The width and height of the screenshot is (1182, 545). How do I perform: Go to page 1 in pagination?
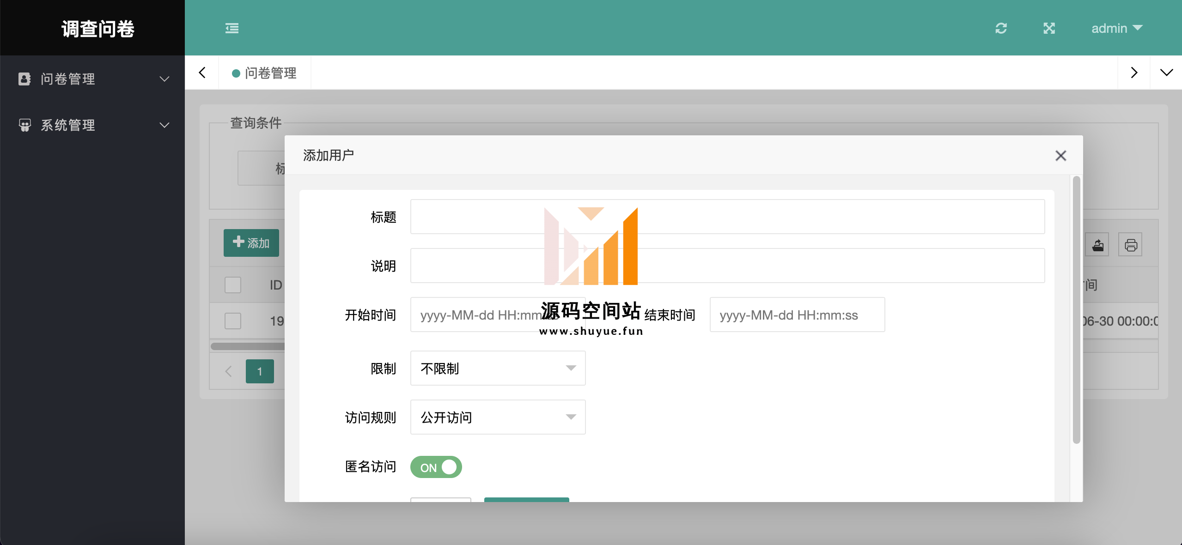[x=260, y=371]
